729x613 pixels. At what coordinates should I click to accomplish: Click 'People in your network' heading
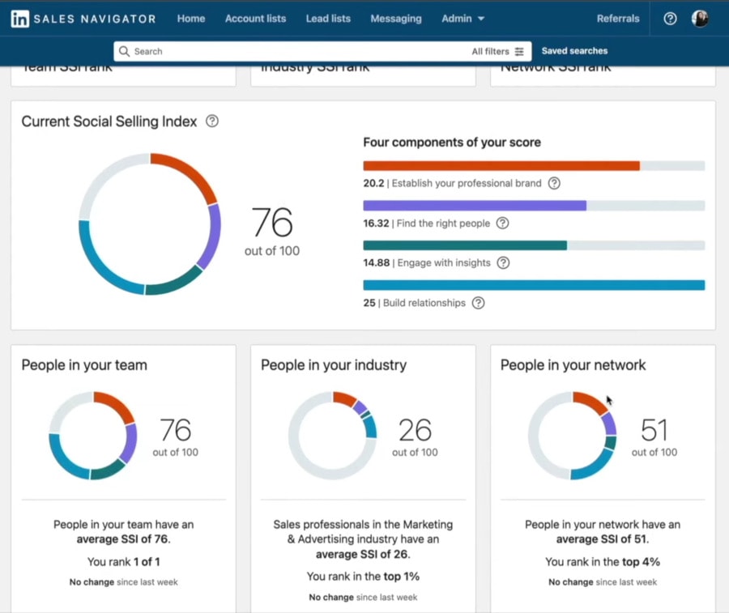tap(573, 365)
